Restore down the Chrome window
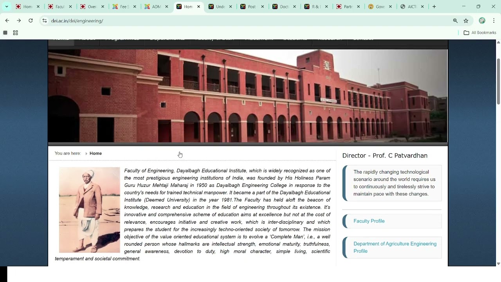The image size is (501, 282). (478, 7)
